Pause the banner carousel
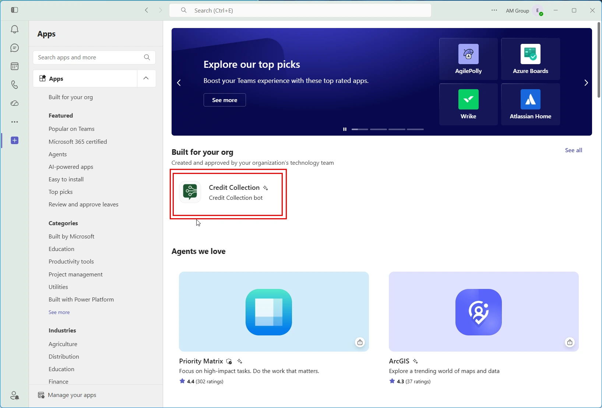Screen dimensions: 602x408 coord(345,129)
